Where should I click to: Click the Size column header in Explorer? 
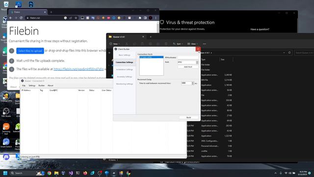point(222,59)
